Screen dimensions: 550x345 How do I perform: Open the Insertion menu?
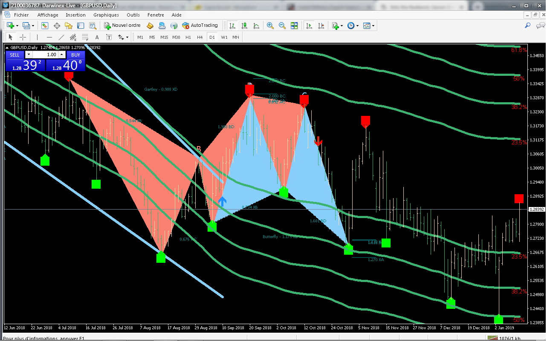[75, 15]
